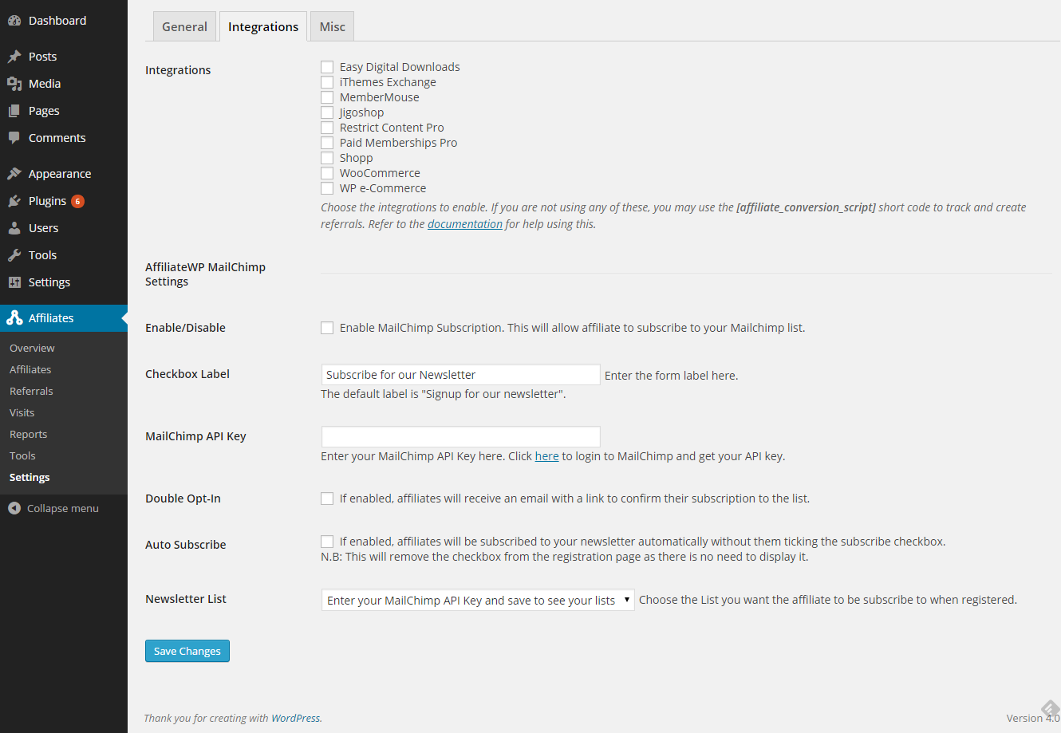
Task: Click the Save Changes button
Action: [187, 651]
